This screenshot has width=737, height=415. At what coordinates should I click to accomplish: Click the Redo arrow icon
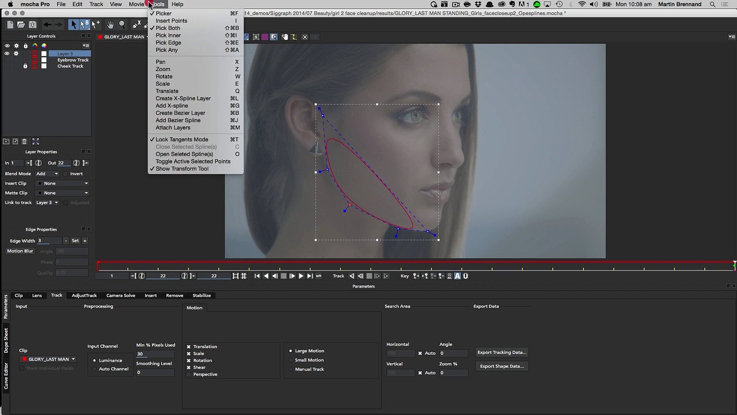tap(59, 24)
